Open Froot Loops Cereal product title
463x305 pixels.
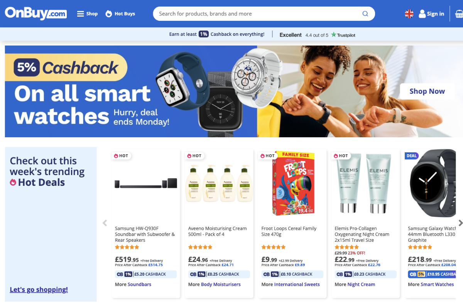pyautogui.click(x=289, y=231)
